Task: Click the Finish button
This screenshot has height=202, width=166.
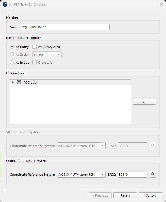Action: (x=125, y=196)
